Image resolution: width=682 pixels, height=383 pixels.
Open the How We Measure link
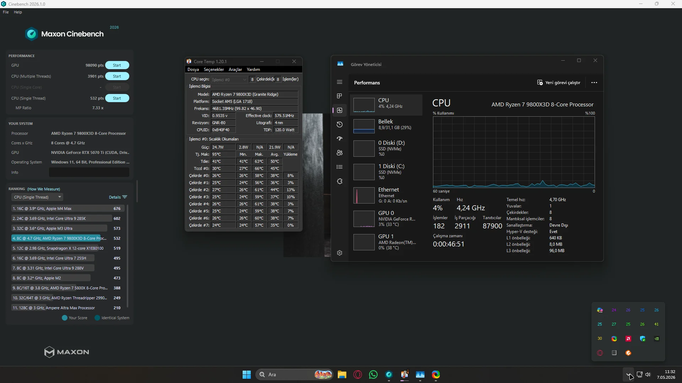pyautogui.click(x=44, y=189)
